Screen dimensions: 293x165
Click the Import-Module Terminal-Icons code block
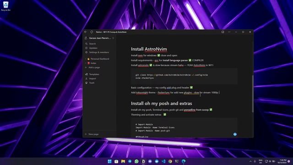point(184,128)
